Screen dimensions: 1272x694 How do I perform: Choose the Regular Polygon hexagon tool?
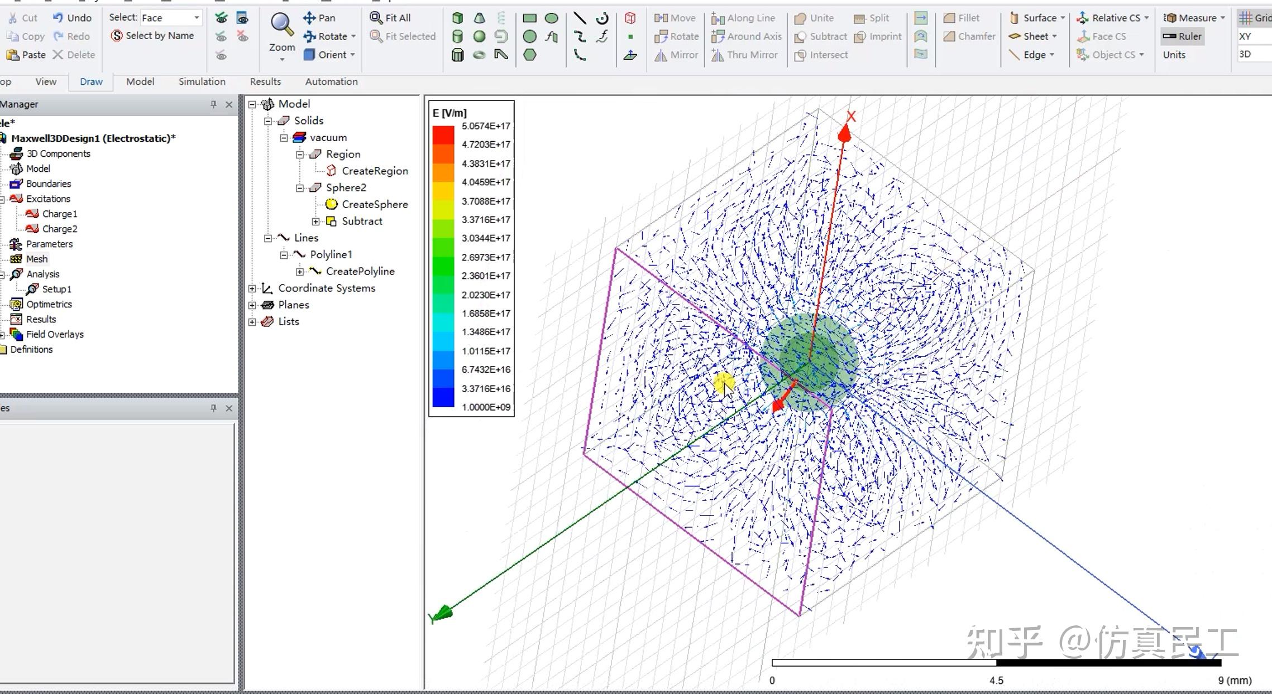pos(529,55)
